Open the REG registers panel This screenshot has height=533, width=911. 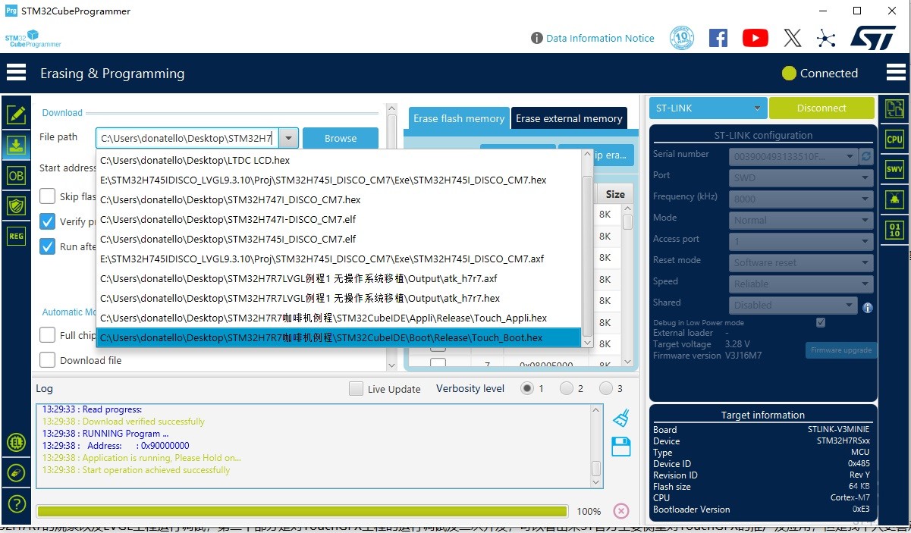[x=16, y=236]
